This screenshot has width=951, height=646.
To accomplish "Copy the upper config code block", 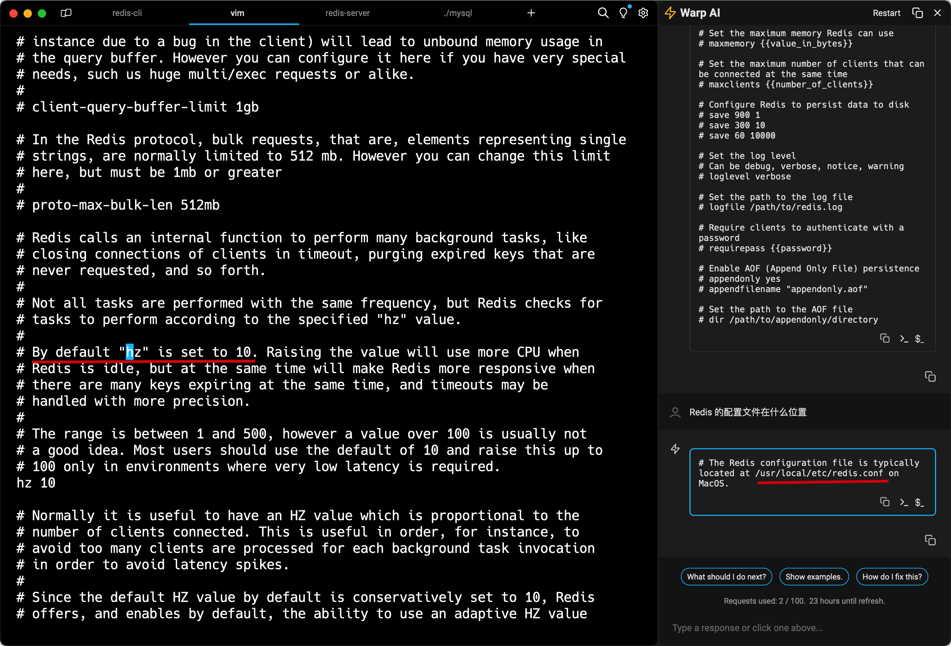I will tap(884, 338).
